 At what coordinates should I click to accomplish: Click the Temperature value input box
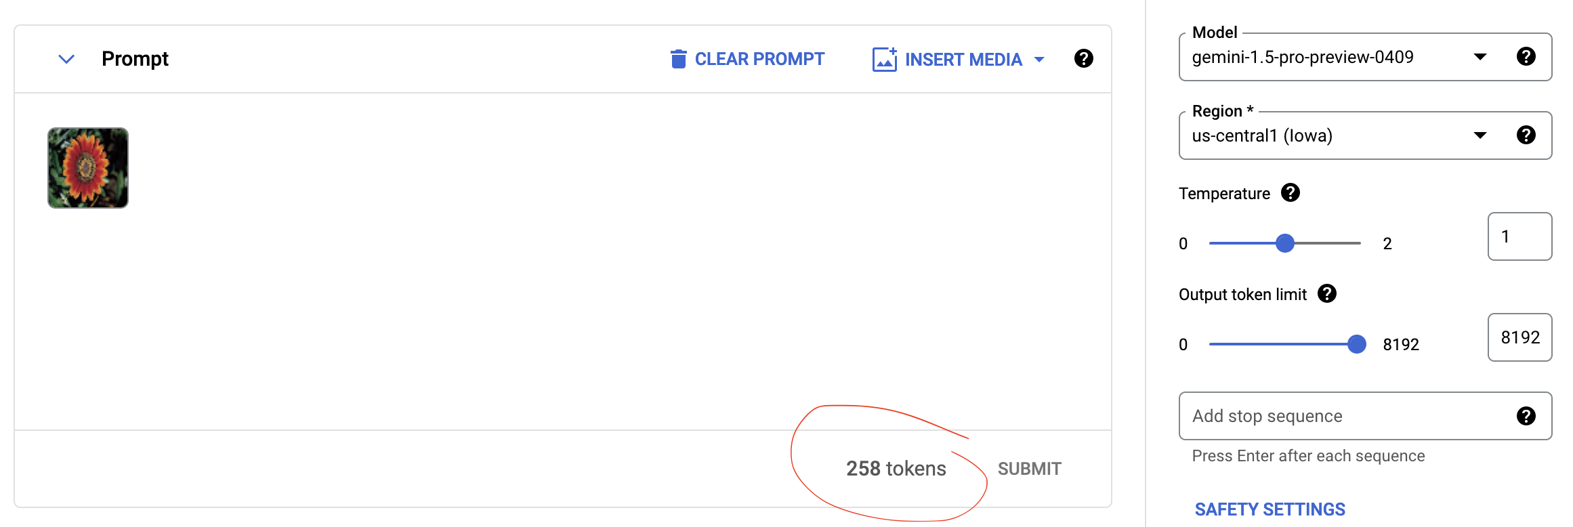(x=1519, y=236)
